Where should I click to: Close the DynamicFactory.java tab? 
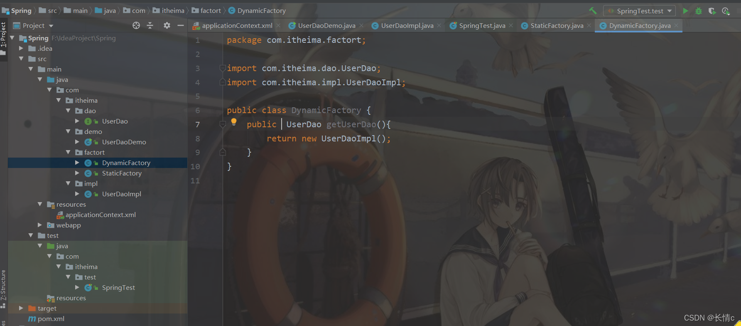tap(676, 26)
